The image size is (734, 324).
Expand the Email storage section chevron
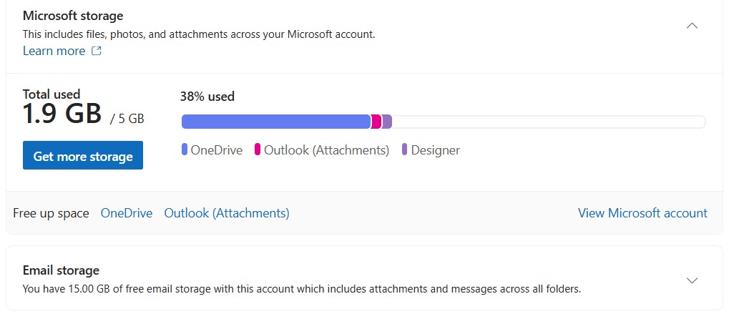tap(692, 280)
